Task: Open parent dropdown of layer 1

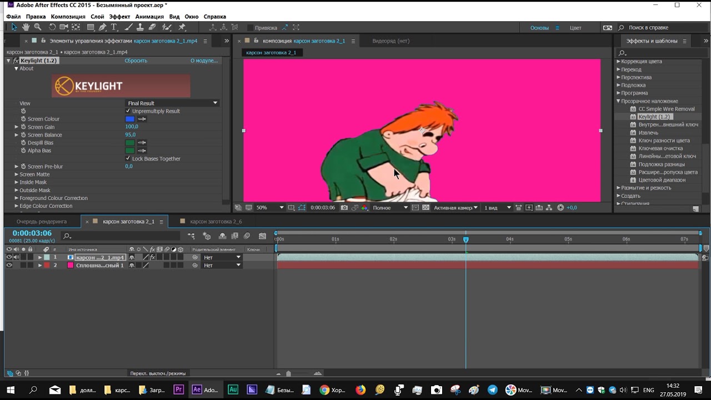Action: point(222,258)
